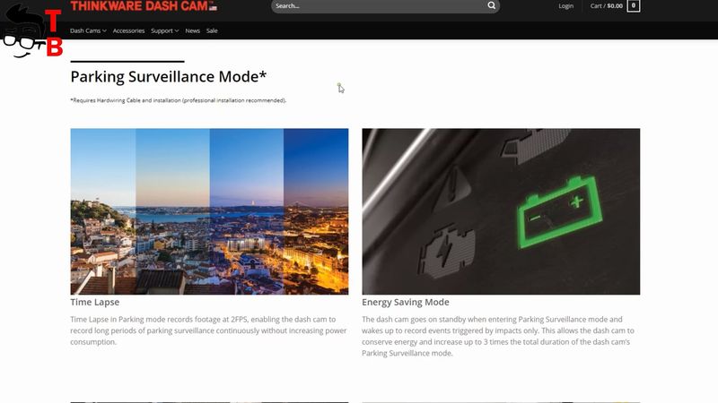
Task: Click the search magnifier icon
Action: [491, 5]
